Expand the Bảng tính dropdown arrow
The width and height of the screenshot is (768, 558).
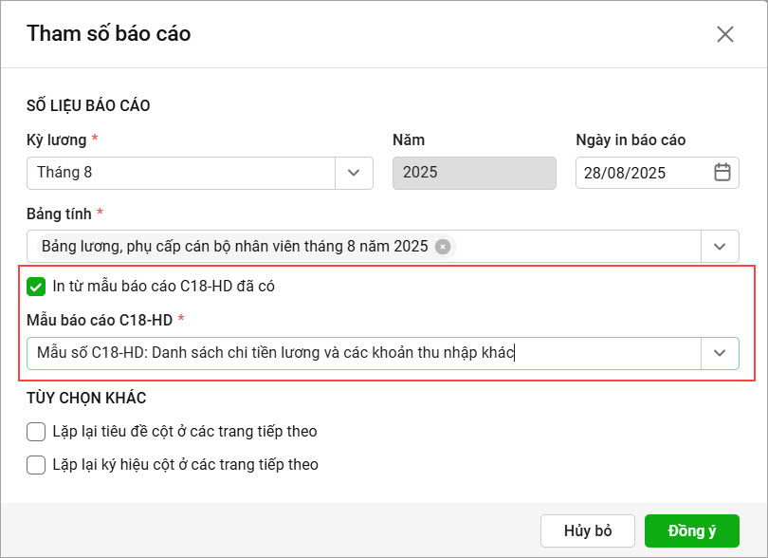720,247
